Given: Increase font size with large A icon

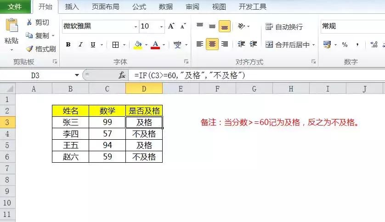Looking at the screenshot, I should coord(171,26).
